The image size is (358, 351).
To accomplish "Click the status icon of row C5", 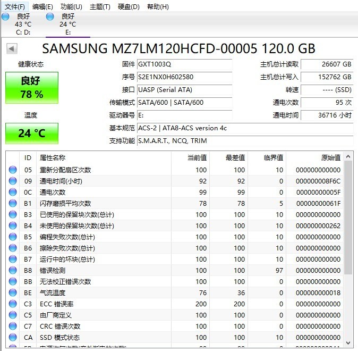I will click(13, 315).
